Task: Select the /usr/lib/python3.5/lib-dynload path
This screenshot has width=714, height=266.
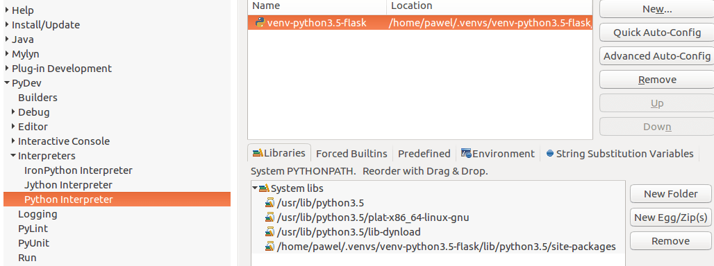Action: pyautogui.click(x=349, y=232)
